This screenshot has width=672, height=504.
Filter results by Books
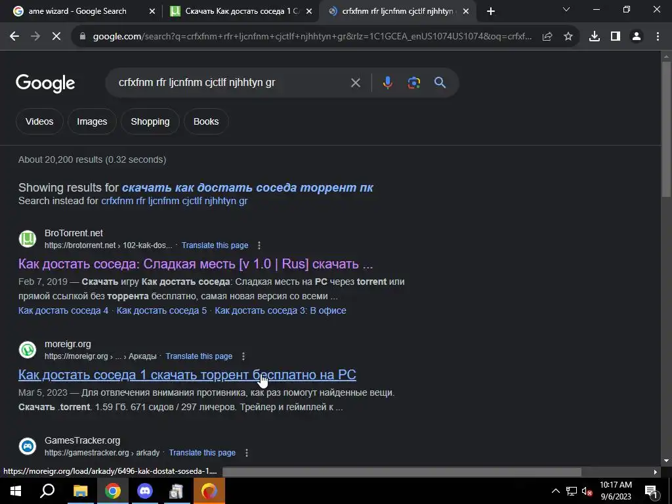click(x=206, y=121)
